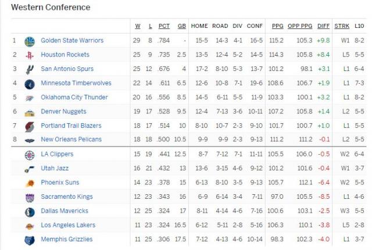Viewport: 372px width, 250px height.
Task: Sort standings by DIFF column header
Action: point(323,26)
